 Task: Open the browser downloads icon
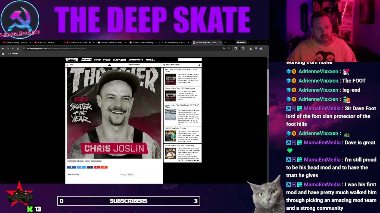click(x=251, y=48)
